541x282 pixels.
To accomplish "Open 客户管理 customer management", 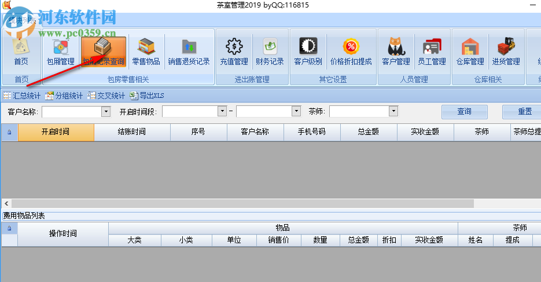I will point(396,52).
